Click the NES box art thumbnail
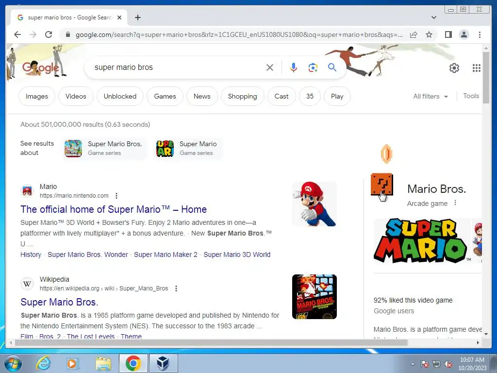Image resolution: width=497 pixels, height=373 pixels. click(314, 297)
